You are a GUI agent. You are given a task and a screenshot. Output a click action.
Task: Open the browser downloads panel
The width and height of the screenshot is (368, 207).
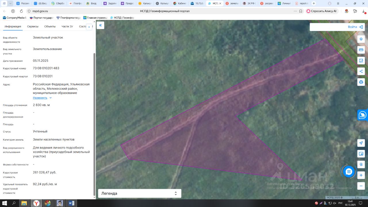[364, 11]
